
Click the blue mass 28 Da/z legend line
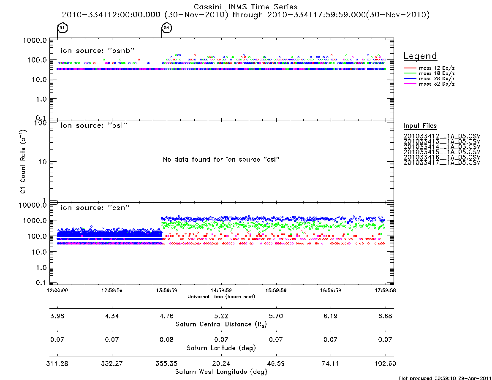point(410,79)
